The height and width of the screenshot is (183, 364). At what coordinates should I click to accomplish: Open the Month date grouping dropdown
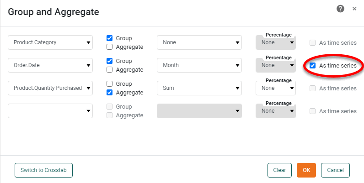click(199, 65)
